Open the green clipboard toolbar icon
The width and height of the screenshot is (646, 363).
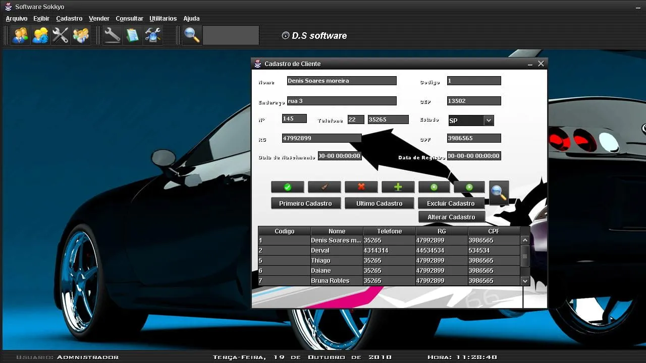coord(132,35)
